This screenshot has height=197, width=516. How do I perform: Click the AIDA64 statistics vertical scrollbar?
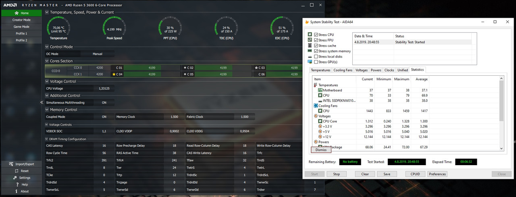(x=501, y=114)
